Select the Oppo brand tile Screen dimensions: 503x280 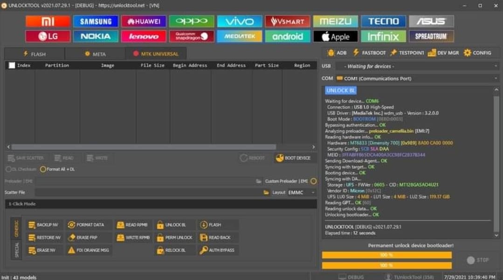192,21
